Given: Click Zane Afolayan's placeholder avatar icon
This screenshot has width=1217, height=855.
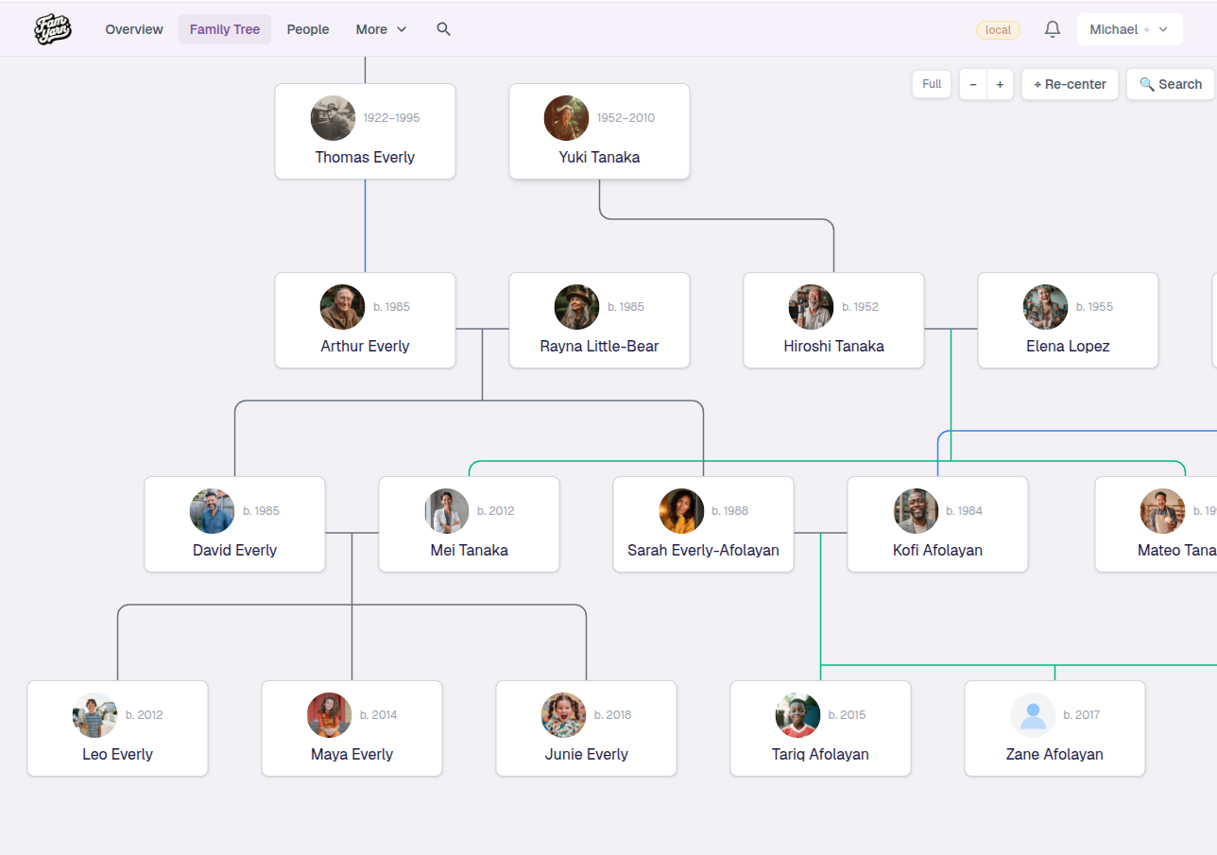Looking at the screenshot, I should point(1033,715).
